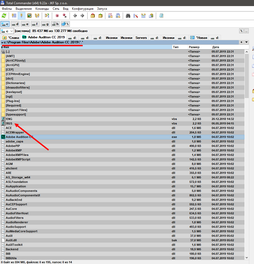This screenshot has height=264, width=254.
Task: Open the Выделение menu
Action: [x=24, y=9]
